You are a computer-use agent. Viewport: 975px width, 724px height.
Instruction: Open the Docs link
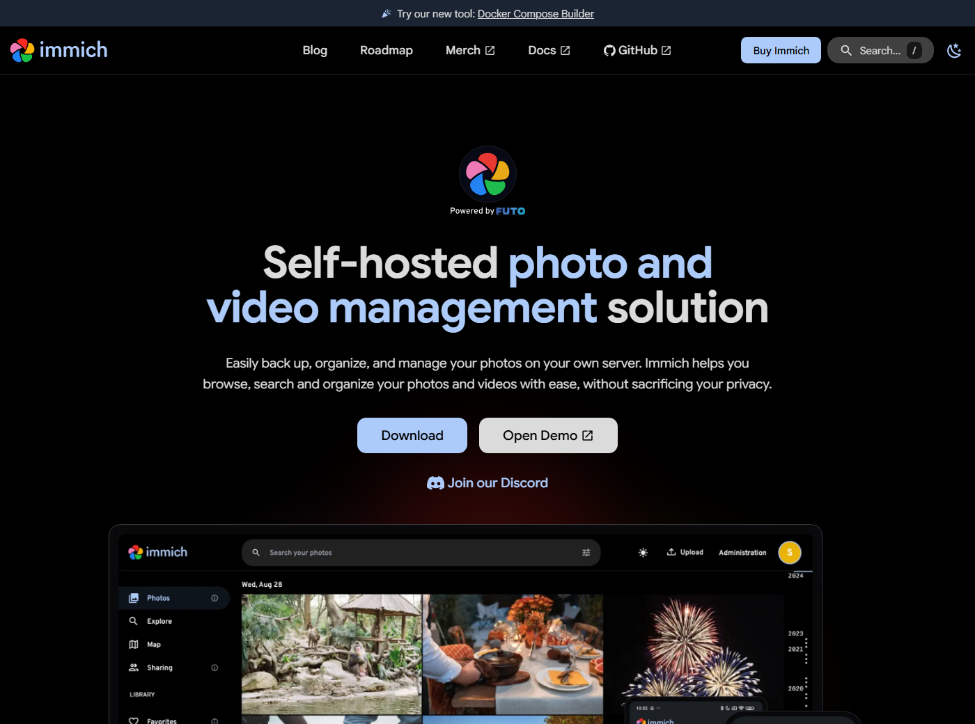(549, 50)
